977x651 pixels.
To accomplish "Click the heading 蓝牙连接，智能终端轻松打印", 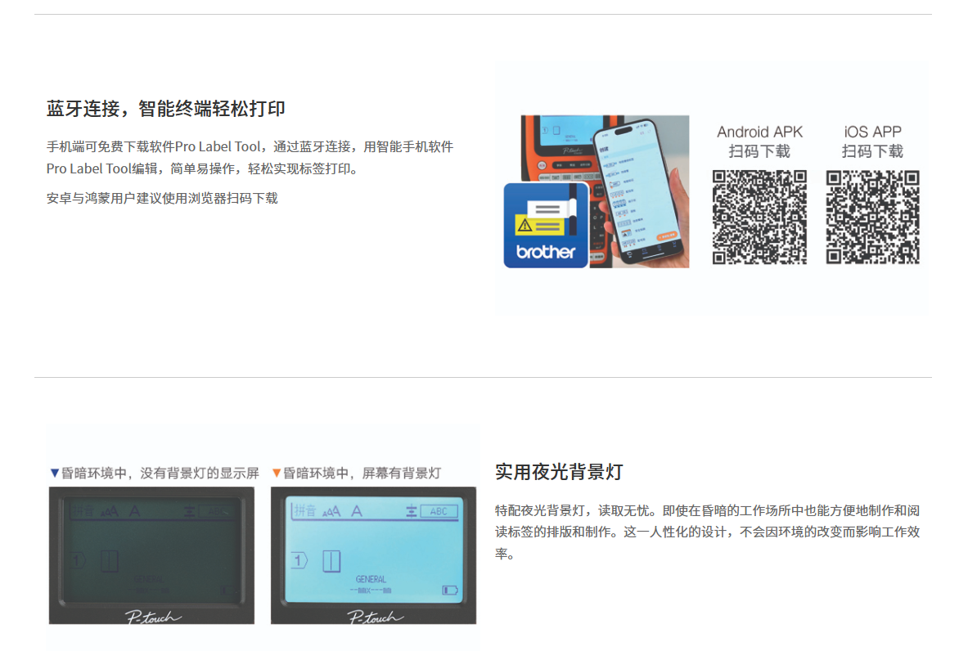I will coord(166,109).
